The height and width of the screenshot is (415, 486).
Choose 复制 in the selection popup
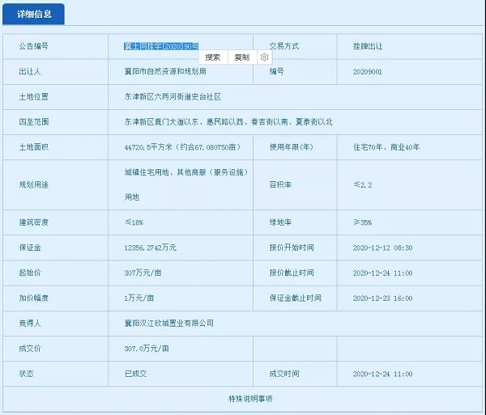(241, 57)
